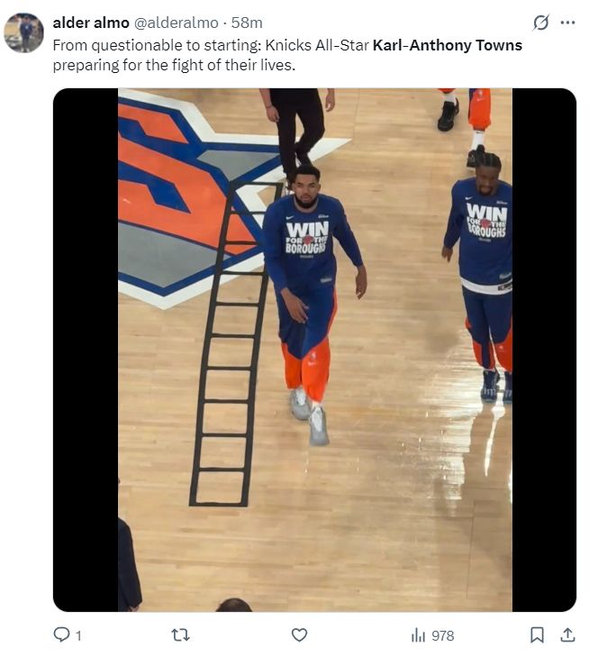Open view analytics bar chart icon
Screen dimensions: 589x656
coord(418,635)
